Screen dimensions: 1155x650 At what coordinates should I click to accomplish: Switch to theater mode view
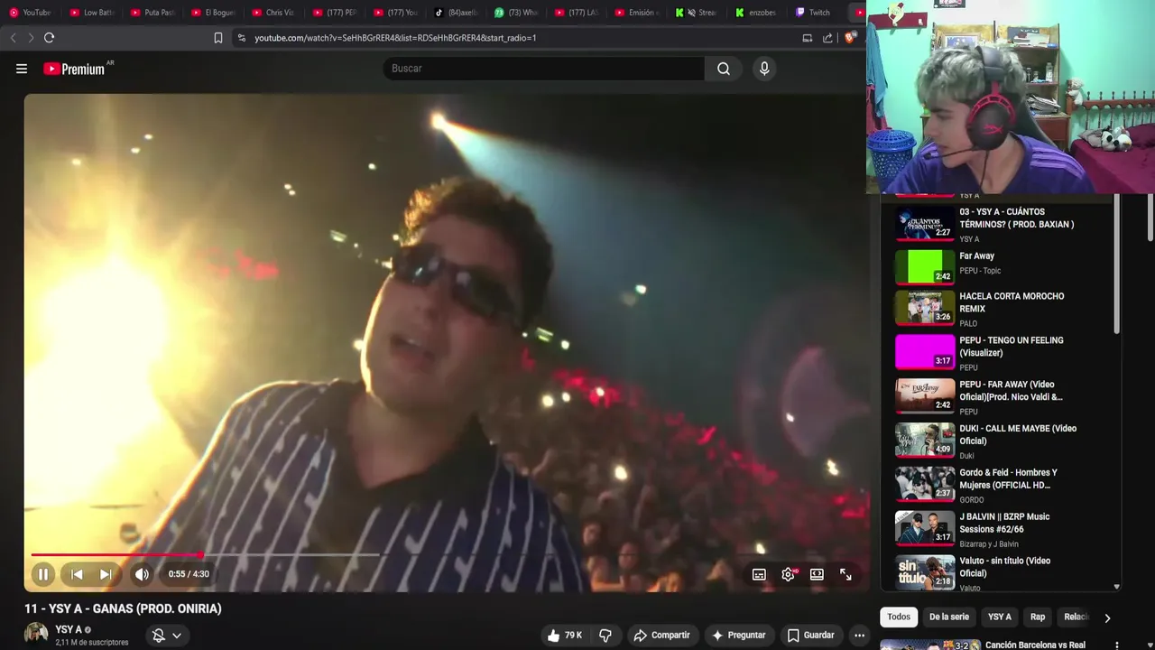click(817, 574)
